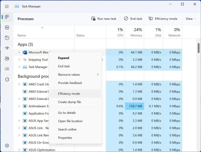
Task: Open Task Manager settings gear
Action: coord(7,145)
